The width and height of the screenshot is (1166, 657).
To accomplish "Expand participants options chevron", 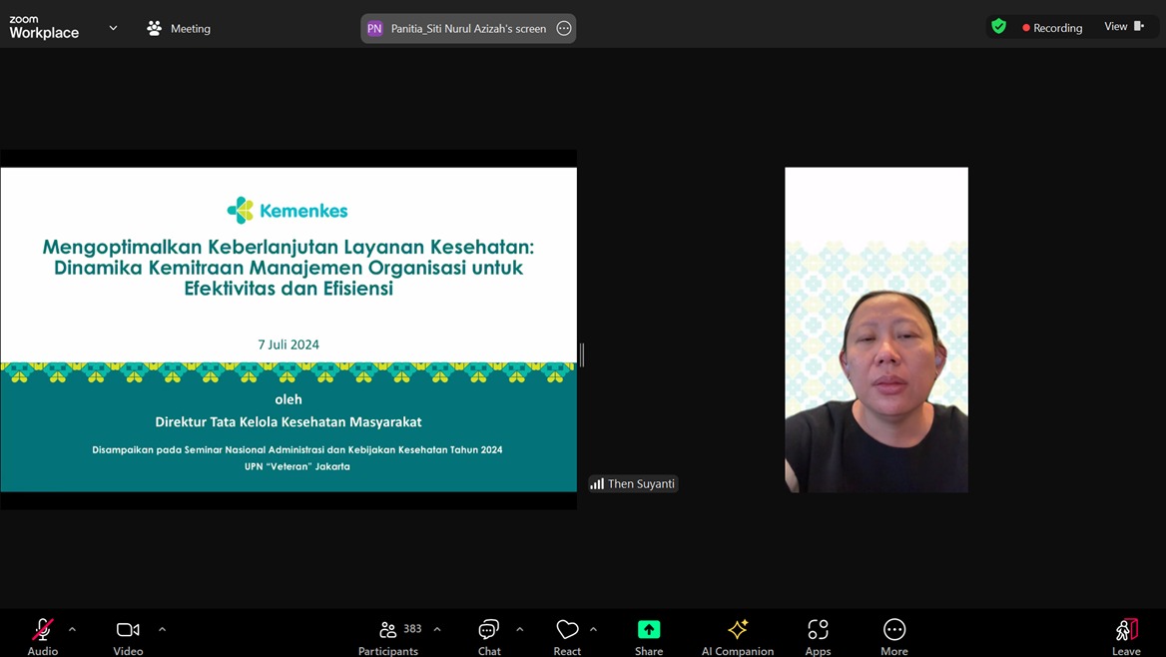I will pyautogui.click(x=437, y=629).
